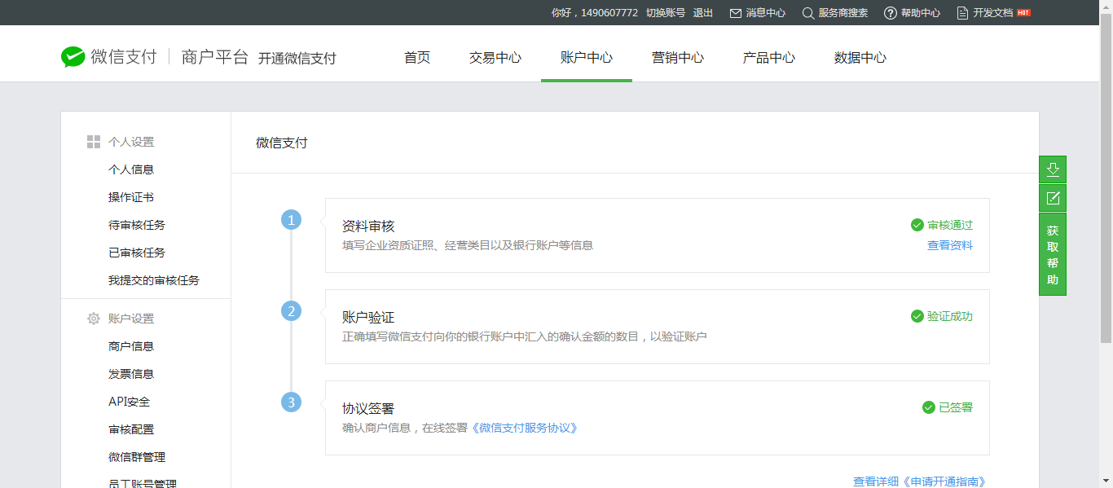Click the 账户设置 section header
Viewport: 1113px width, 488px height.
(131, 319)
